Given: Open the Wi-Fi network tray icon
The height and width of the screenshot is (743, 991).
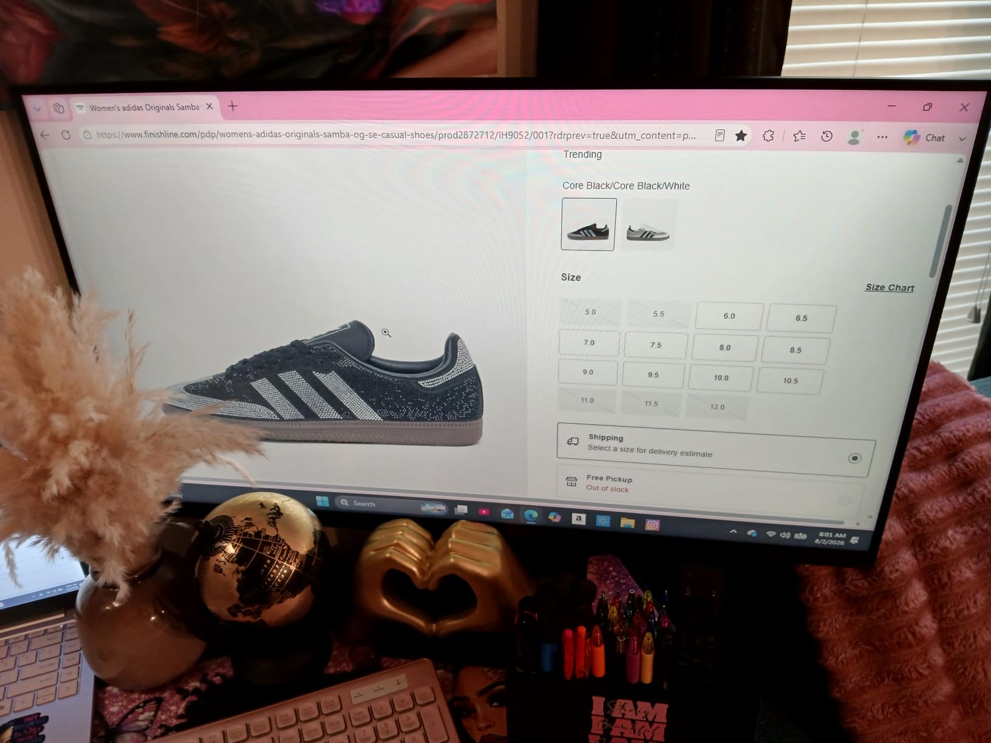Looking at the screenshot, I should (771, 534).
